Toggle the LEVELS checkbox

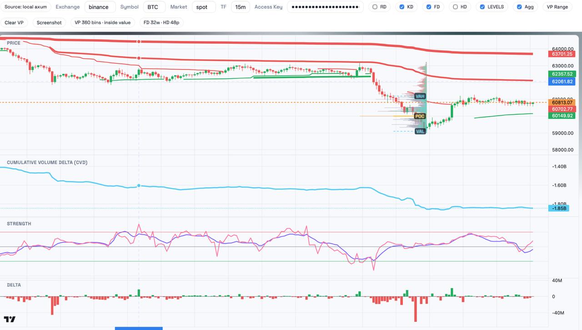point(482,7)
